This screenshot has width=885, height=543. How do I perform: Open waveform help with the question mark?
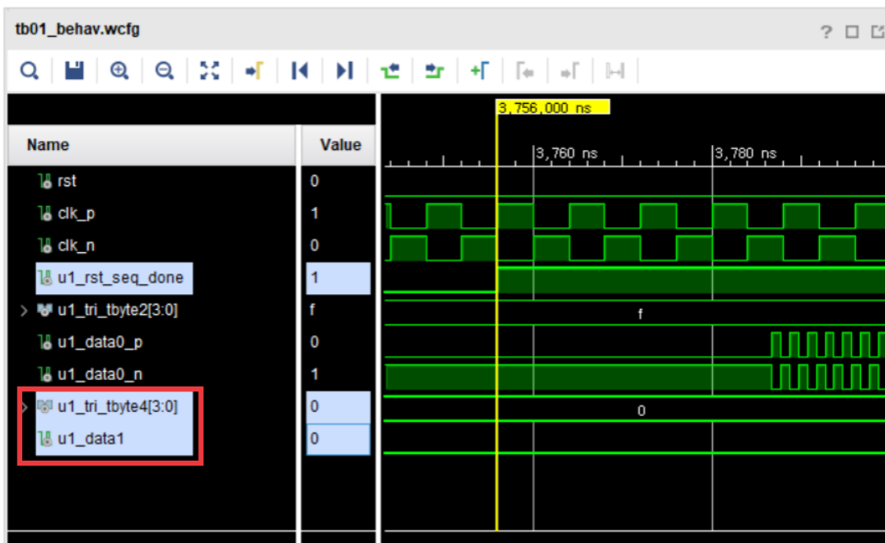826,30
